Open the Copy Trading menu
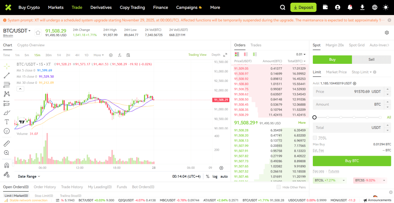394x203 pixels. pyautogui.click(x=132, y=8)
